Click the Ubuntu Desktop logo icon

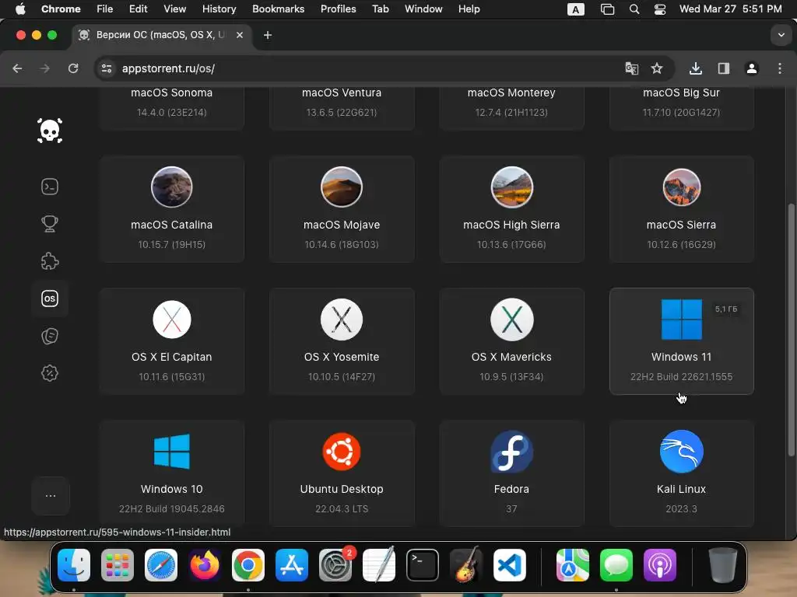[x=342, y=452]
